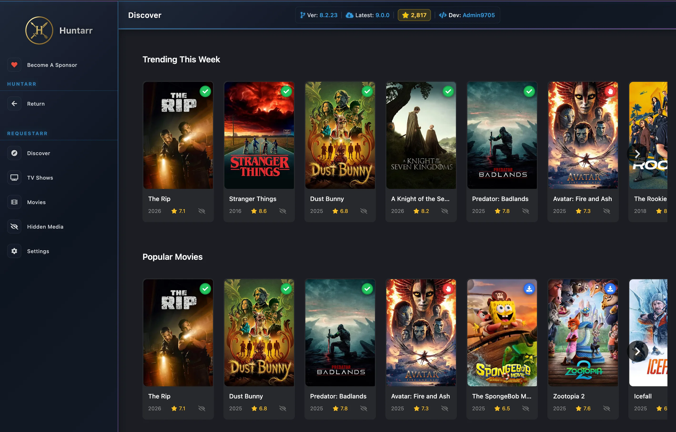Click the heart icon for Become A Sponsor
The height and width of the screenshot is (432, 676).
pos(14,65)
